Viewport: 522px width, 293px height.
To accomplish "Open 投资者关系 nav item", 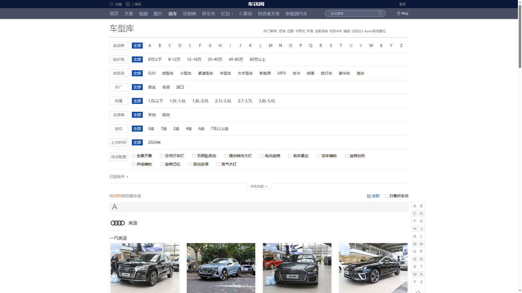I will point(269,14).
